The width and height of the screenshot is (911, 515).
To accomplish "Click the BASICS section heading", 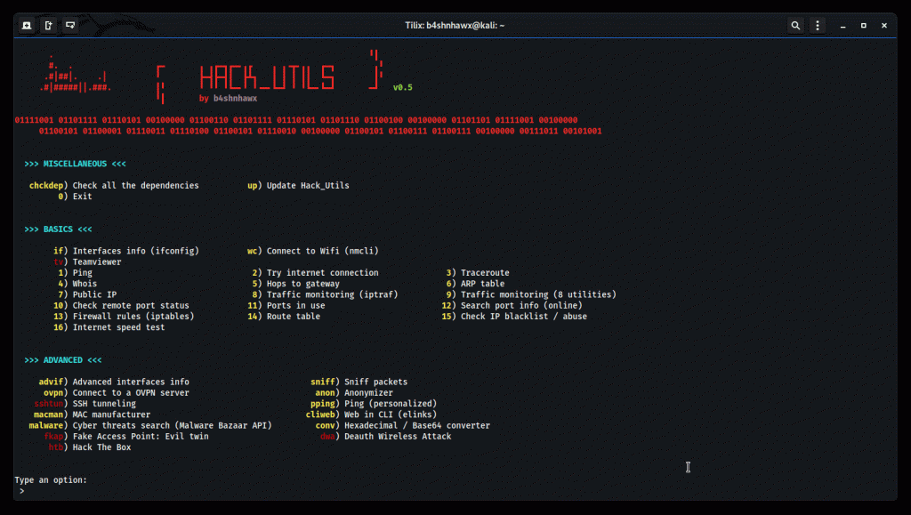I will point(58,229).
